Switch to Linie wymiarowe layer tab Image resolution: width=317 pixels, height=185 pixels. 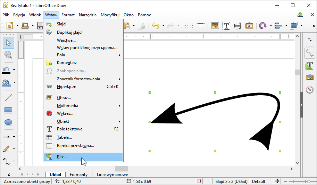112,175
